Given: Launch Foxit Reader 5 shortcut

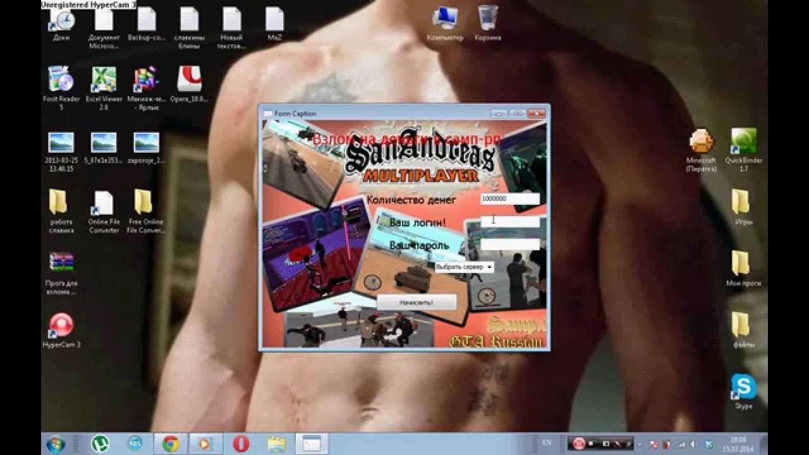Looking at the screenshot, I should [x=61, y=88].
